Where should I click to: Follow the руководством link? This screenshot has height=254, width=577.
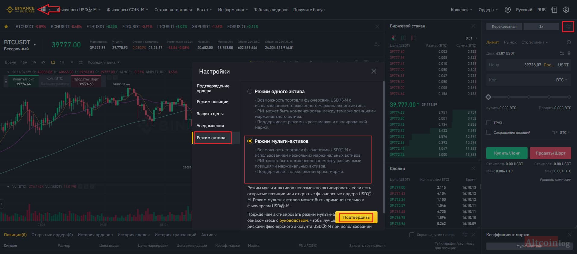294,220
